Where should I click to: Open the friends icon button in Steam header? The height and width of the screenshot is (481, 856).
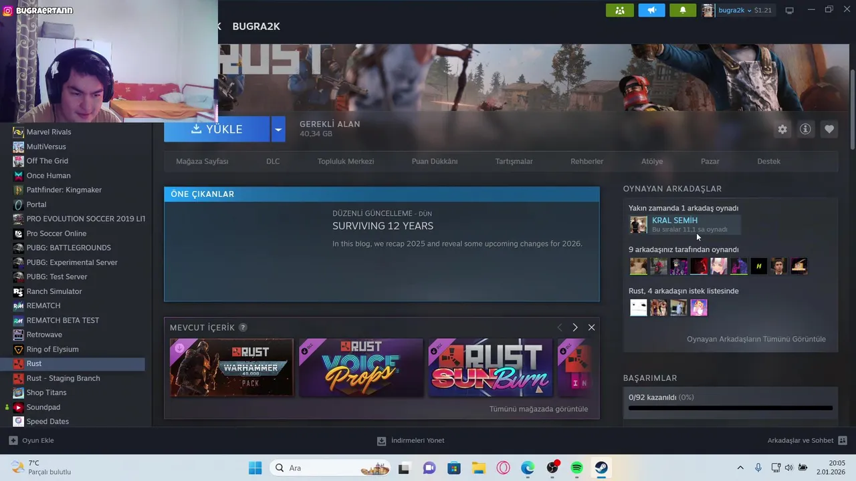coord(620,10)
